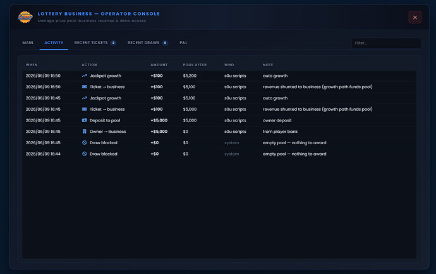The width and height of the screenshot is (436, 274).
Task: Click +$5,000 amount in Owner → Business row
Action: click(159, 131)
